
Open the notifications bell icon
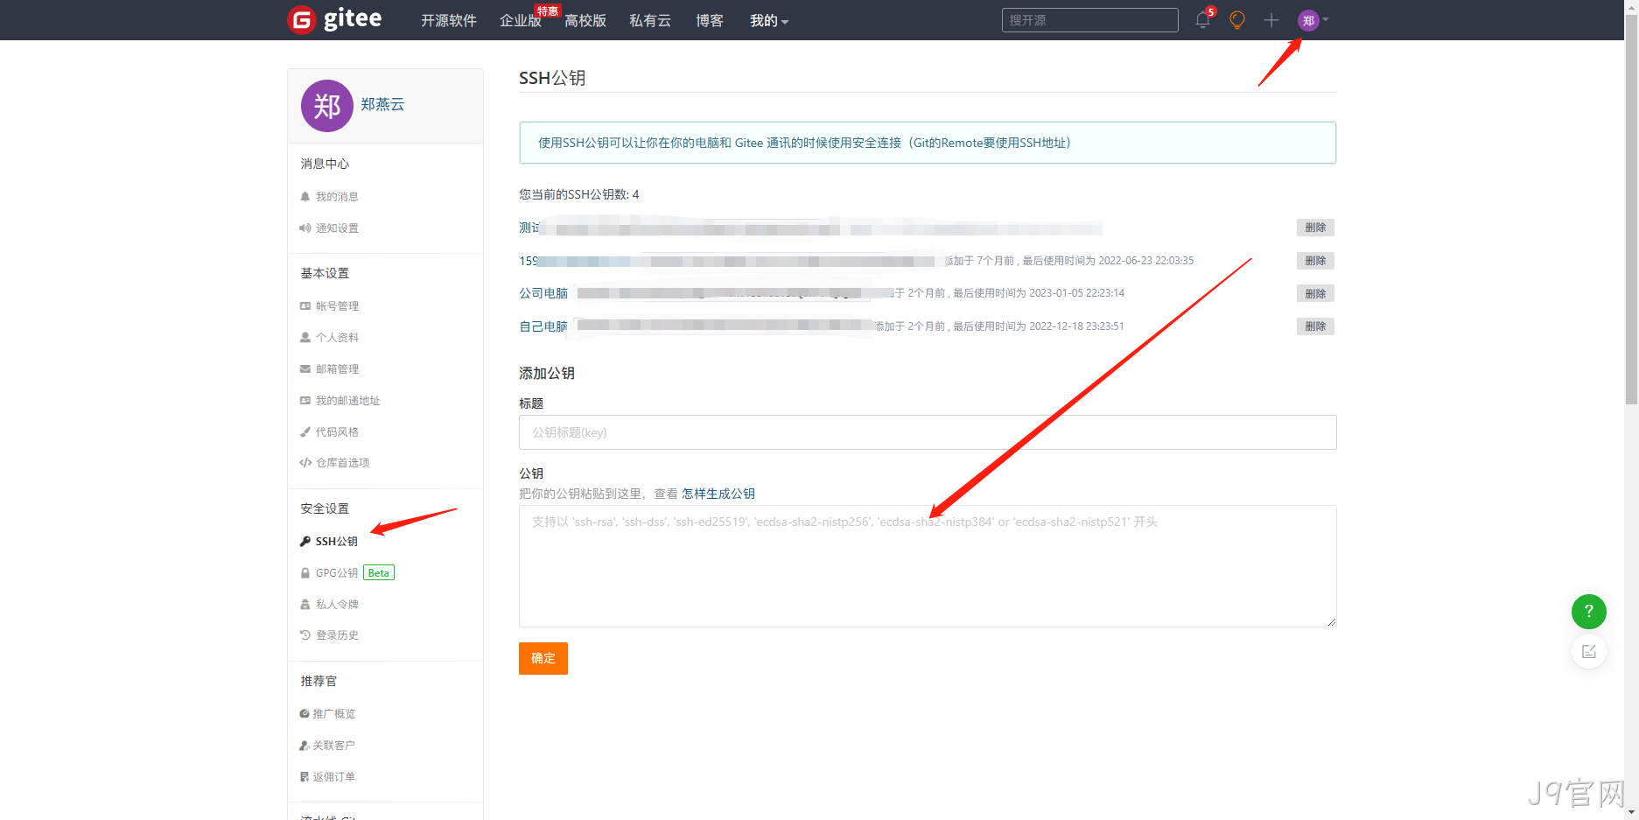click(x=1203, y=20)
